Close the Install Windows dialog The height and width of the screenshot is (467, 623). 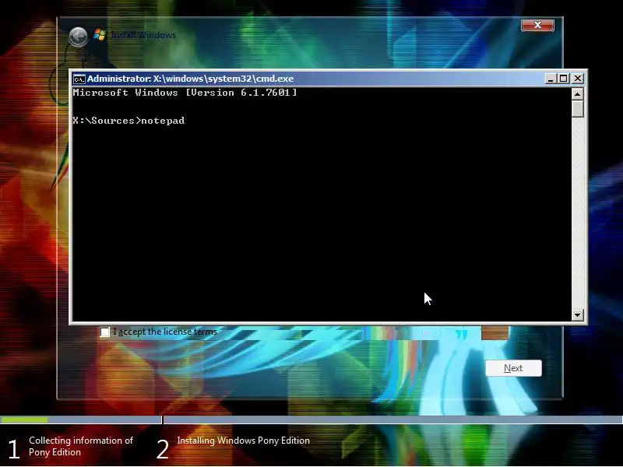pyautogui.click(x=537, y=25)
